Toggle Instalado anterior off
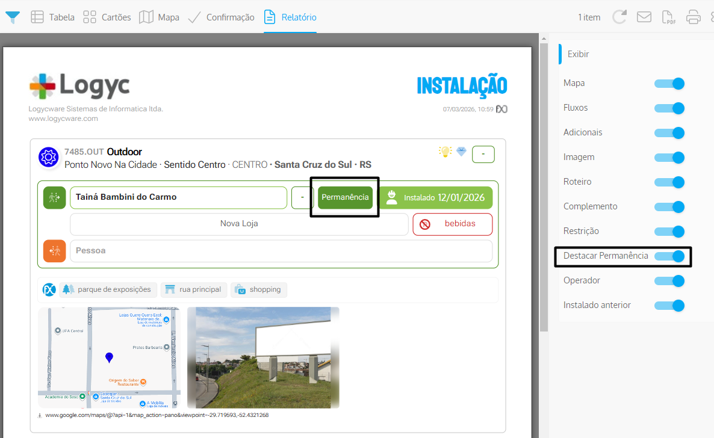This screenshot has width=714, height=438. point(669,305)
